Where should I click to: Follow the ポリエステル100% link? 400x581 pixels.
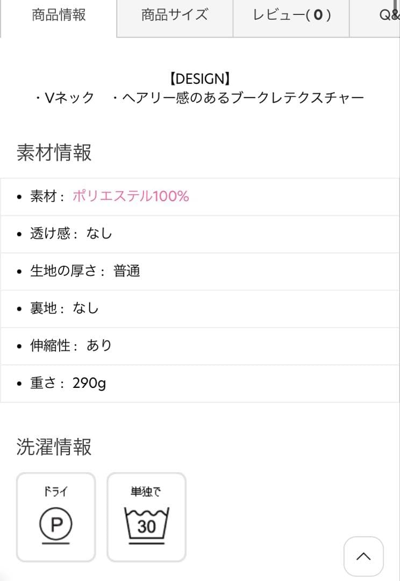point(131,196)
